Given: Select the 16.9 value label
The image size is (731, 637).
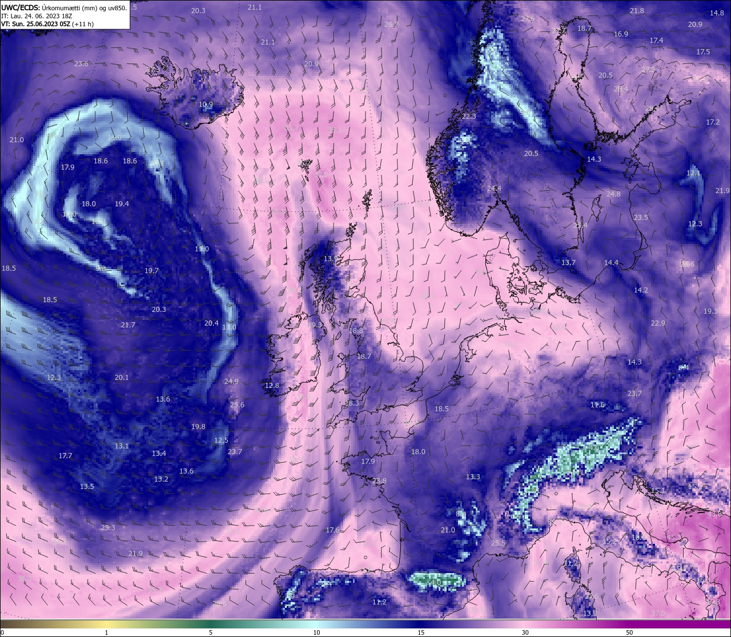Looking at the screenshot, I should (621, 34).
